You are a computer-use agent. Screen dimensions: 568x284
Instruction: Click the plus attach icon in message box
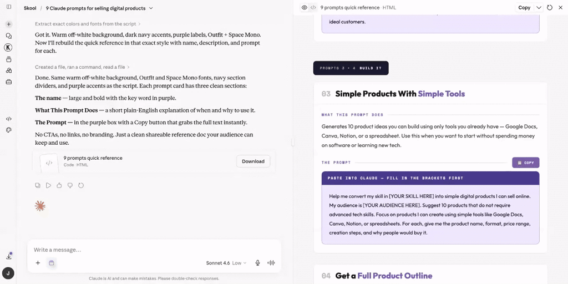point(38,263)
